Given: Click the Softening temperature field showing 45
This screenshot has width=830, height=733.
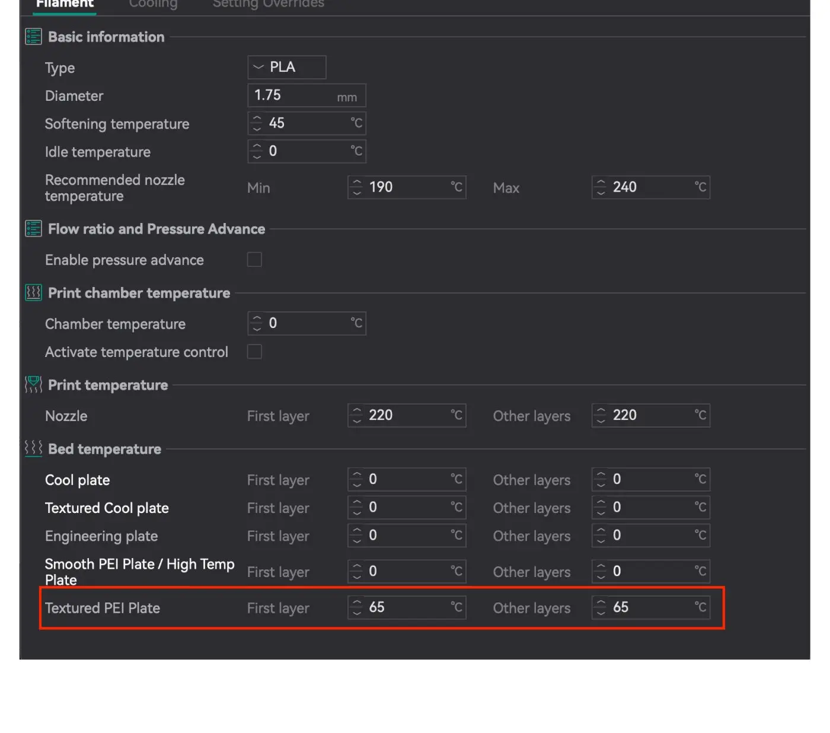Looking at the screenshot, I should 307,123.
